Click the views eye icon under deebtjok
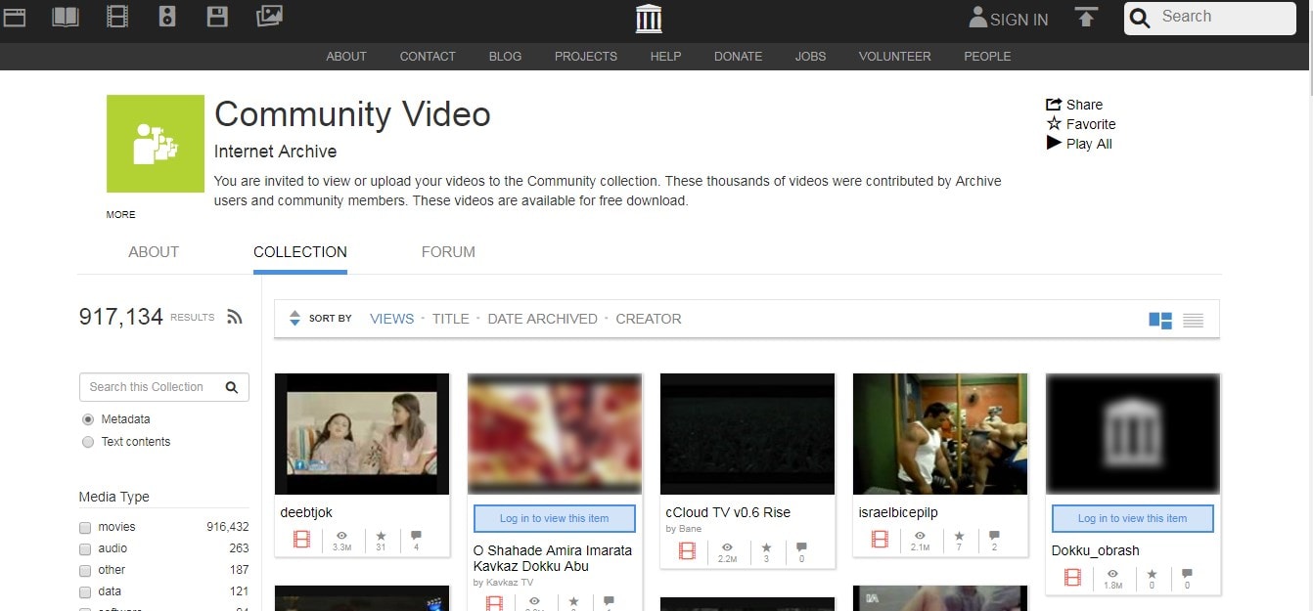Image resolution: width=1313 pixels, height=611 pixels. (342, 535)
